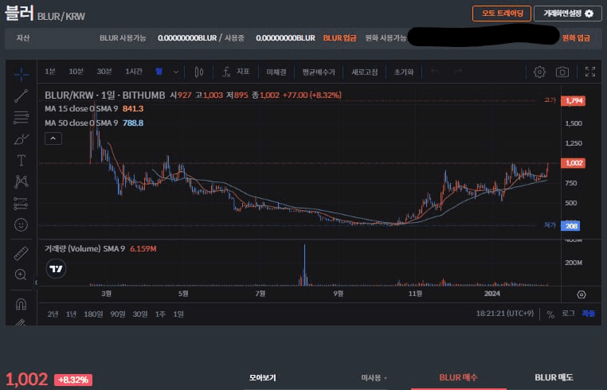Click the redo arrow in chart toolbar
Viewport: 607px width, 390px height.
pyautogui.click(x=458, y=72)
